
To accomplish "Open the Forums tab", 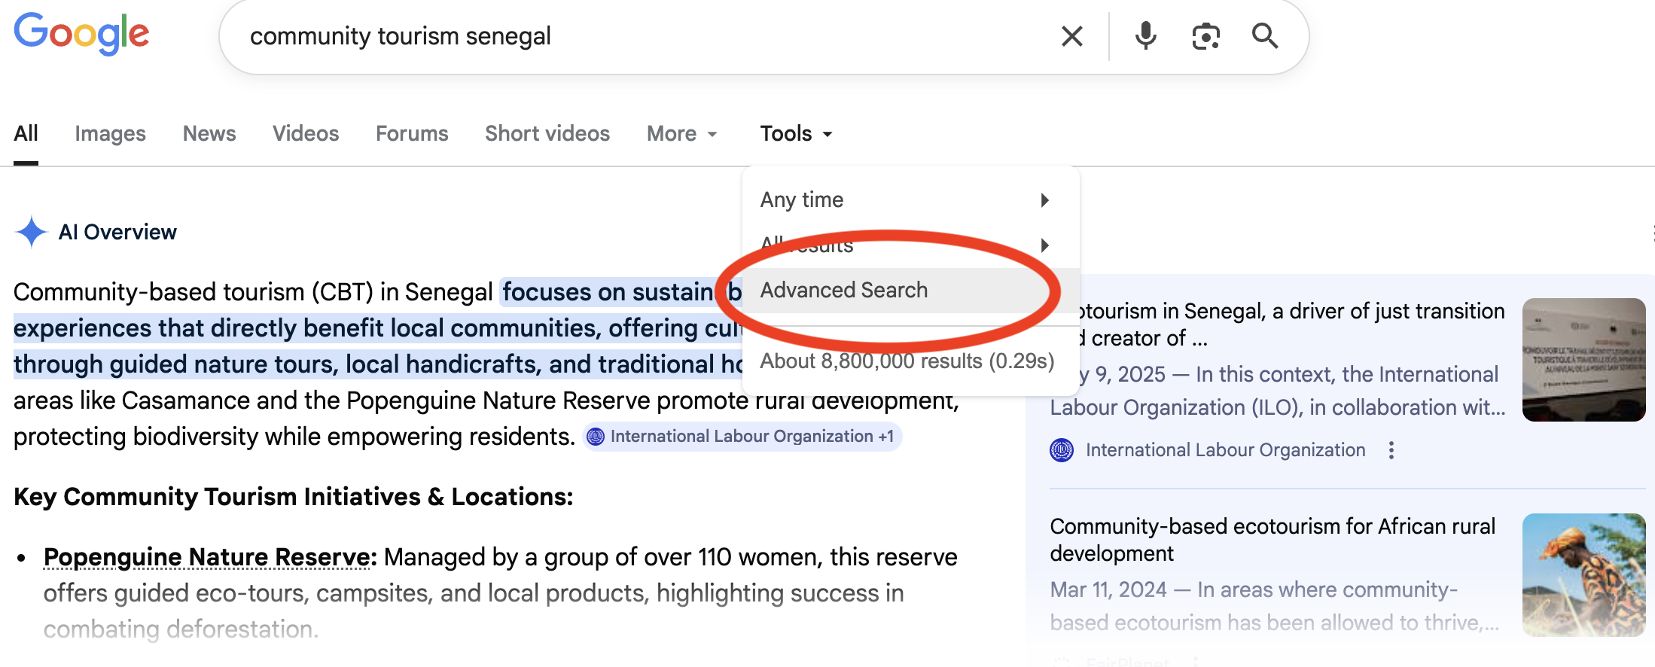I will (412, 133).
